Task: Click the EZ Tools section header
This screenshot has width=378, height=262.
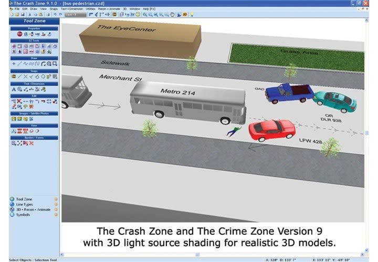Action: (x=34, y=40)
